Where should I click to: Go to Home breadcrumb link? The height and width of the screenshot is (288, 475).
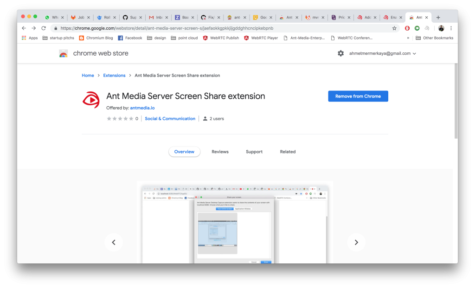(x=88, y=76)
